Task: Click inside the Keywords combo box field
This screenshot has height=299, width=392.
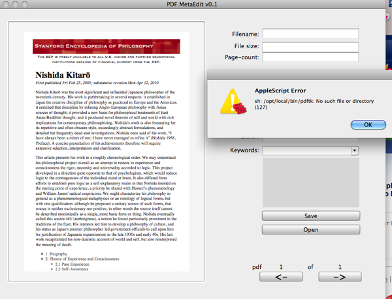Action: click(306, 150)
